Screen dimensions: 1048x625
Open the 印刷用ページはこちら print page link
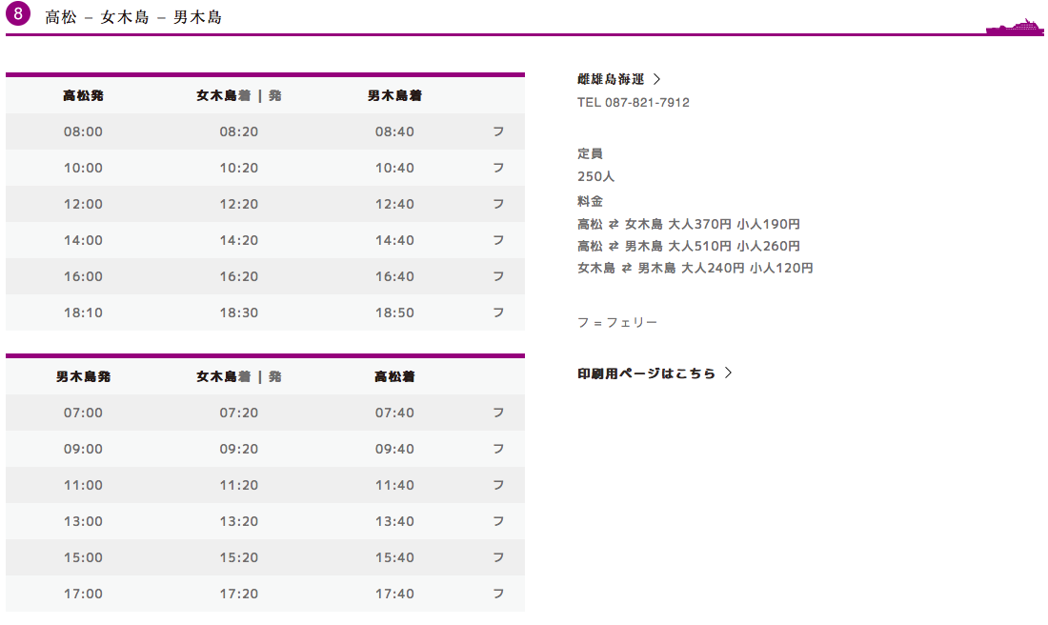(646, 373)
